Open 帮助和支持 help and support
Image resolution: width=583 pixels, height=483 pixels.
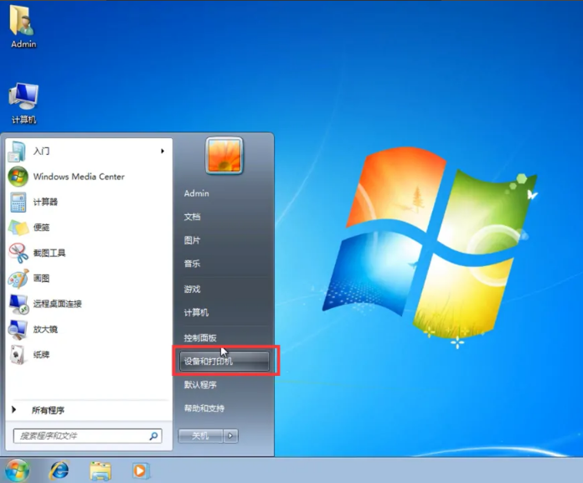pos(204,408)
